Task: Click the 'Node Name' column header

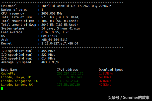Action: [x=9, y=70]
